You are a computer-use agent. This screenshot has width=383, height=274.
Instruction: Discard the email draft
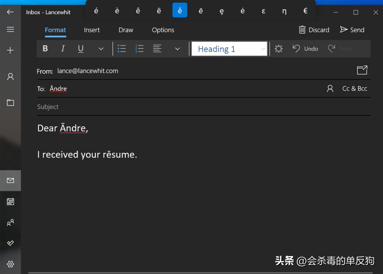[x=314, y=30]
